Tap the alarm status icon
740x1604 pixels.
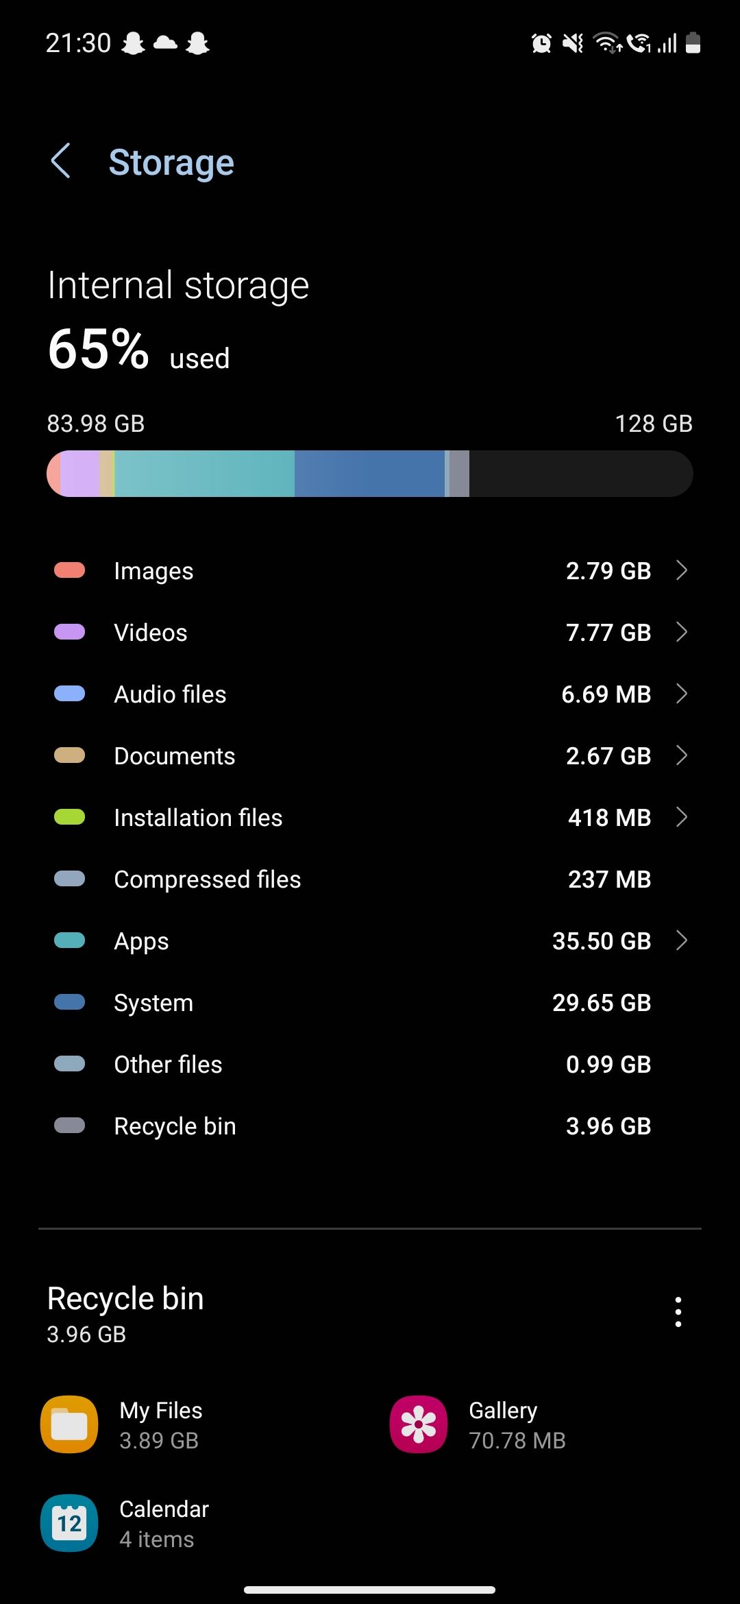541,43
